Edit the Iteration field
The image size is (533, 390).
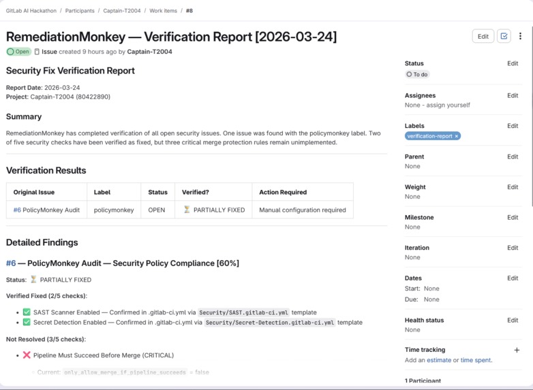(513, 248)
